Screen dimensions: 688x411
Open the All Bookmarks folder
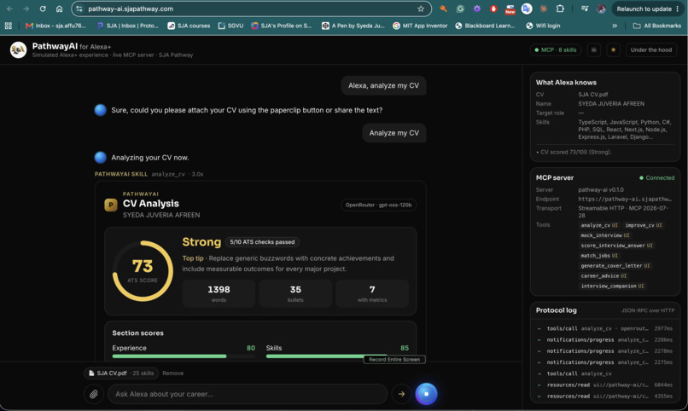[x=657, y=26]
